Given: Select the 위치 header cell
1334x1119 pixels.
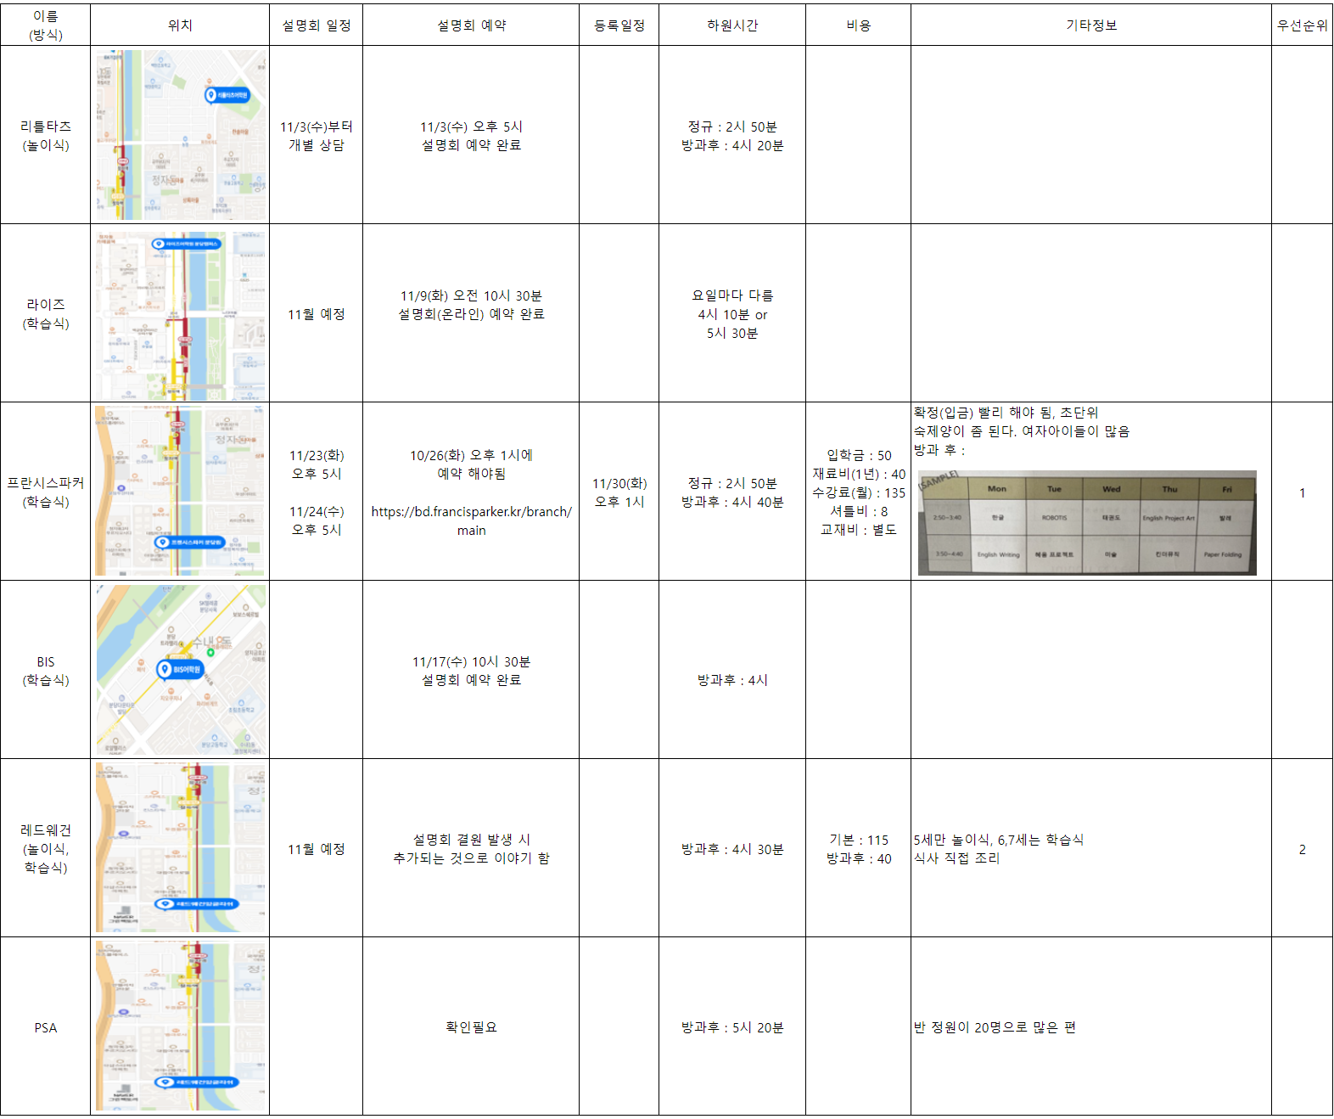Looking at the screenshot, I should coord(180,25).
